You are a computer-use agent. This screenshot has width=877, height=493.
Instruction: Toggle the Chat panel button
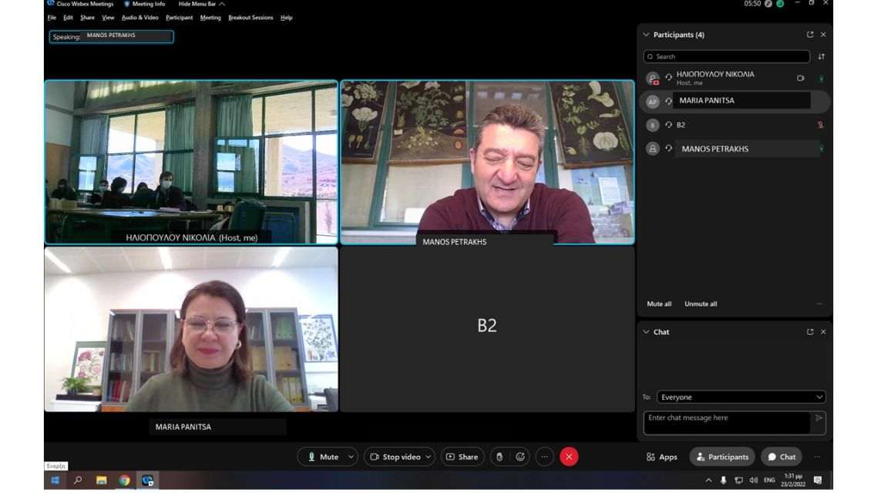781,457
